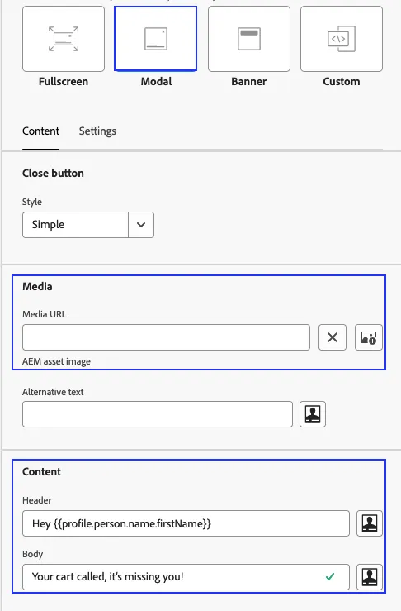Click the Body field label

pos(33,554)
